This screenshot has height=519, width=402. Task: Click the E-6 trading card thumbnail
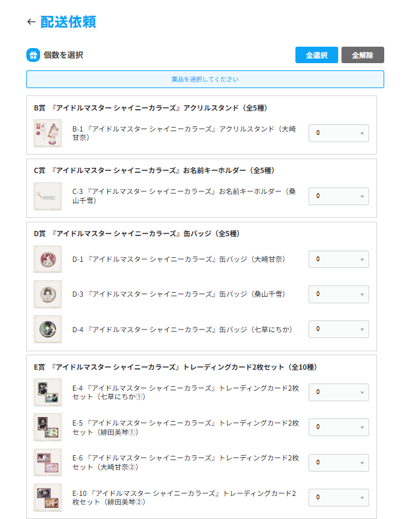tap(47, 462)
